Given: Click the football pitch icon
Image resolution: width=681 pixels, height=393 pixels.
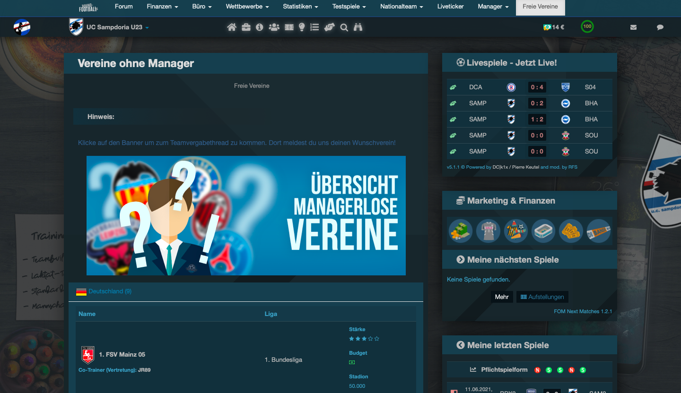Looking at the screenshot, I should (x=289, y=27).
